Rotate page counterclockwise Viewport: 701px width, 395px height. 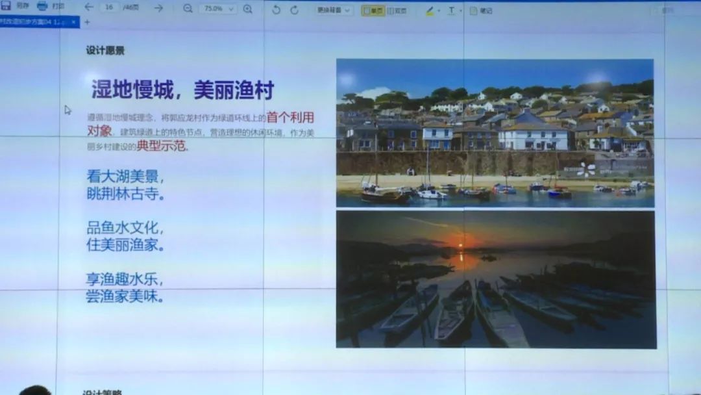(x=276, y=9)
